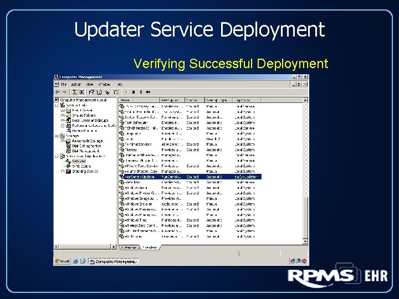Click the Disk Defragmenter tree icon
399x299 pixels.
69,146
